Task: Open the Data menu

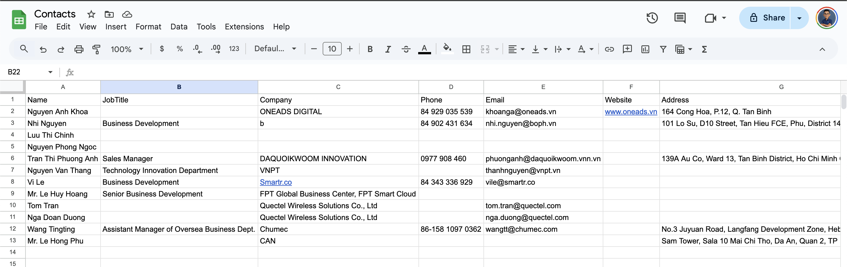Action: tap(178, 27)
